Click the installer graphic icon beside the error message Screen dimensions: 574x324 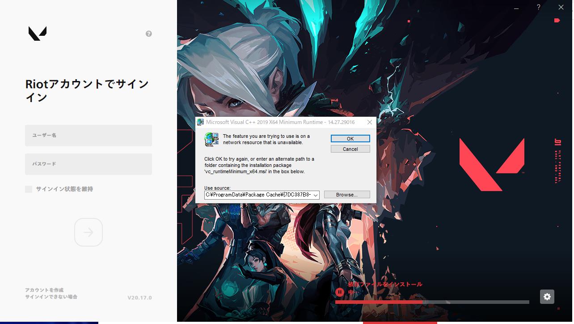coord(211,139)
